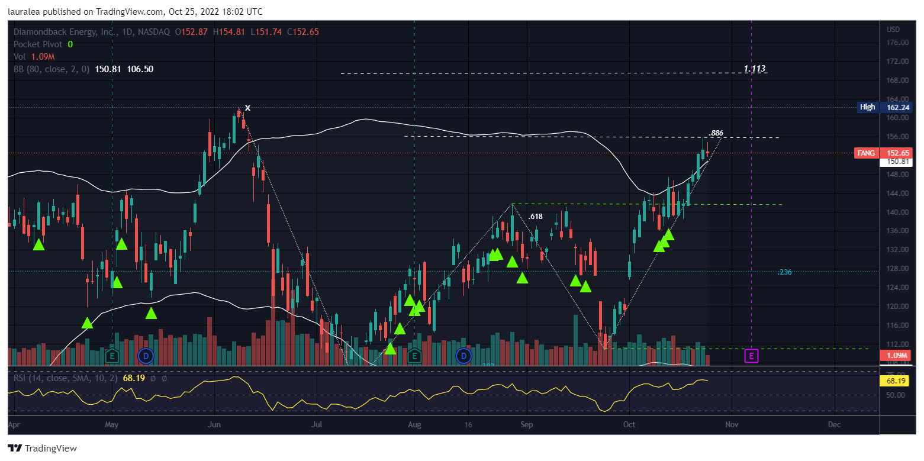Image resolution: width=924 pixels, height=461 pixels.
Task: Click the Jun label on time axis
Action: (214, 425)
